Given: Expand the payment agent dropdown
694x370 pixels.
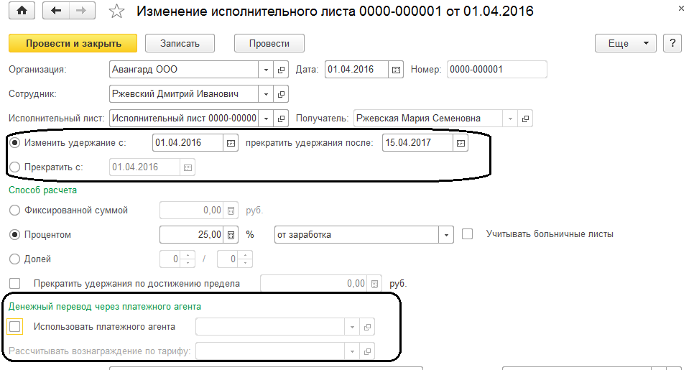Looking at the screenshot, I should [352, 327].
